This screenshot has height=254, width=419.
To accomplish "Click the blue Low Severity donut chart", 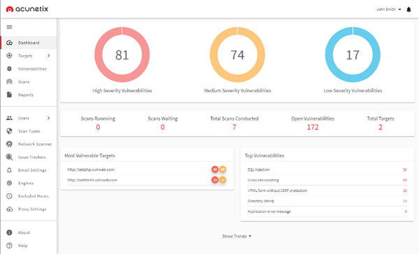I will click(x=353, y=54).
